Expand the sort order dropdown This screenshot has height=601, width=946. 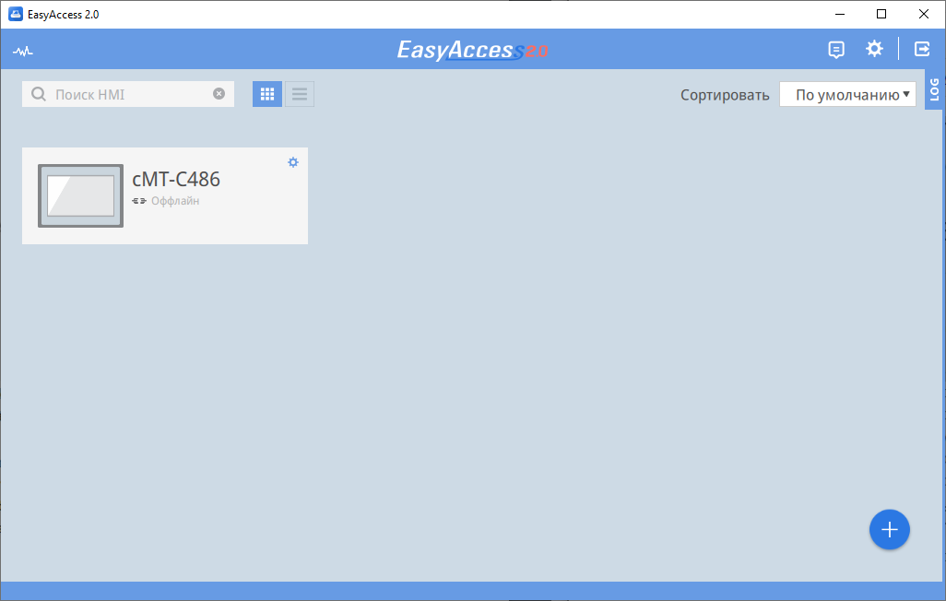pyautogui.click(x=847, y=95)
